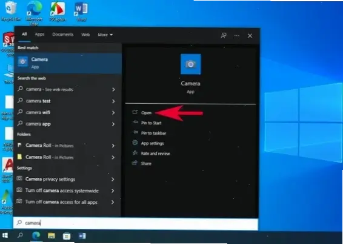Click the large Camera app tile in preview pane
Image resolution: width=343 pixels, height=244 pixels.
[x=190, y=64]
